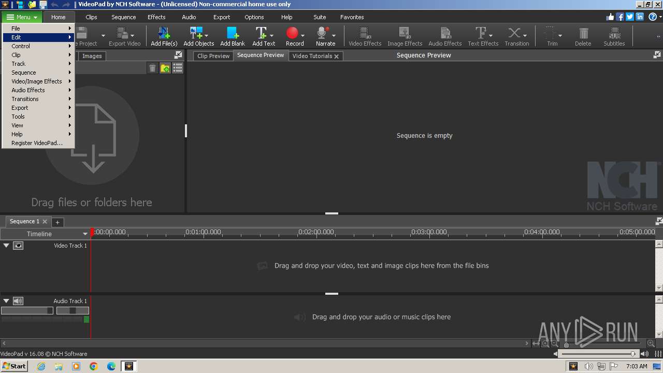
Task: Click the taskbar system volume icon
Action: click(x=588, y=366)
